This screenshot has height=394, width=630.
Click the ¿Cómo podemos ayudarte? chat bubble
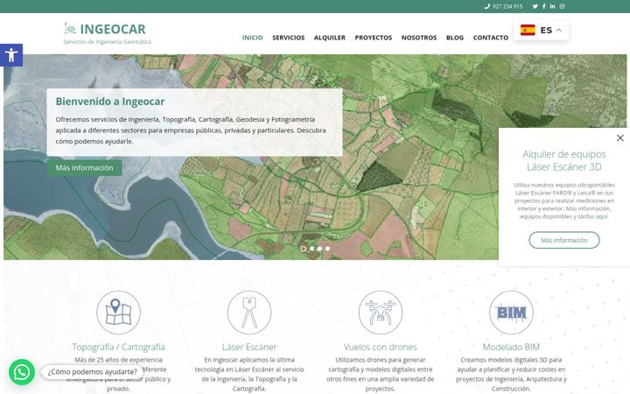click(93, 372)
